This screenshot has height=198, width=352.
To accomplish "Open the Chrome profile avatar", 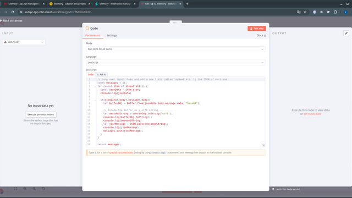I will click(346, 12).
